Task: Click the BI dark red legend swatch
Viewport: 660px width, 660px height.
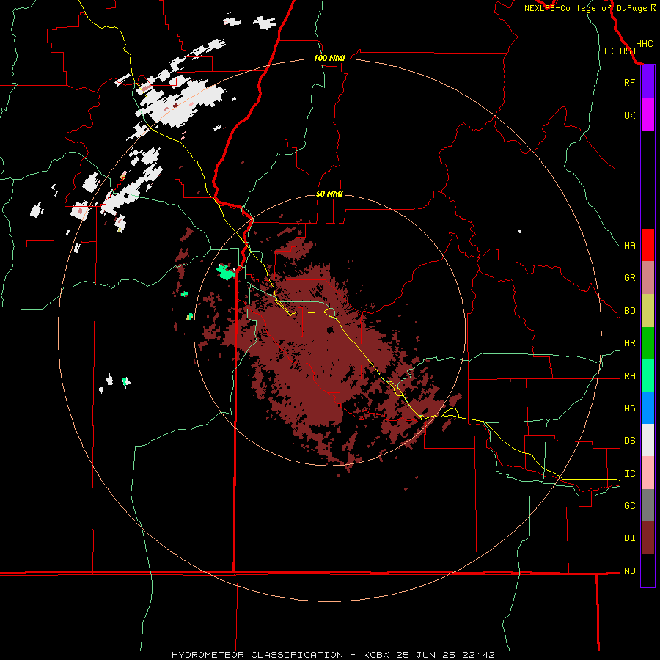Action: click(x=648, y=538)
